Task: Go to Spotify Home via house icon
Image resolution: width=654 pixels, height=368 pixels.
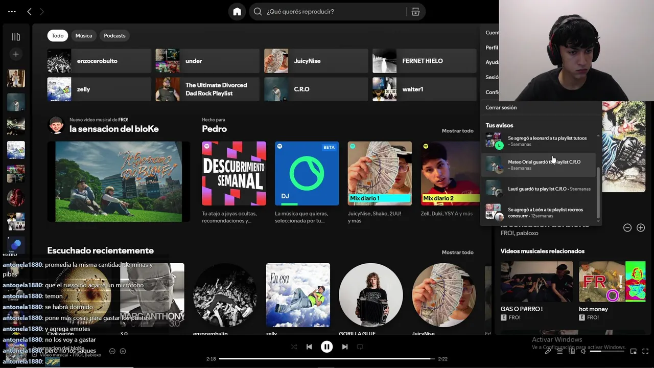Action: click(x=237, y=11)
